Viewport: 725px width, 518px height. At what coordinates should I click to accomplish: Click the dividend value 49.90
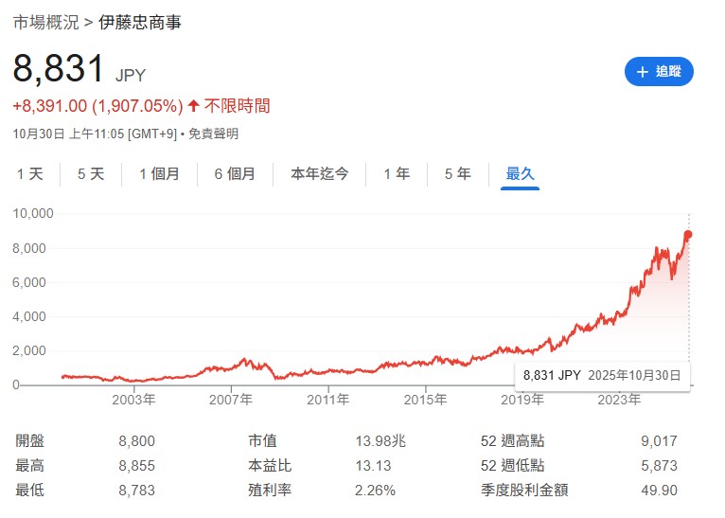coord(660,491)
